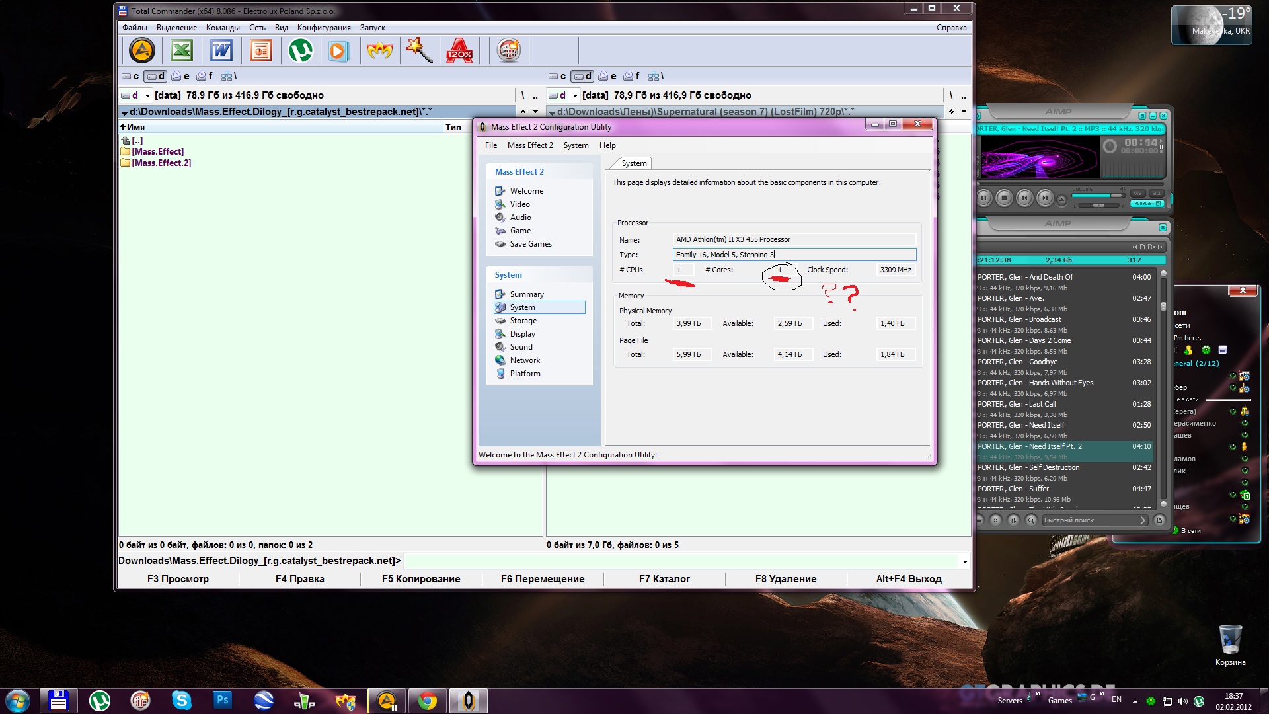Click Alt+F4 Выход button

[x=909, y=579]
